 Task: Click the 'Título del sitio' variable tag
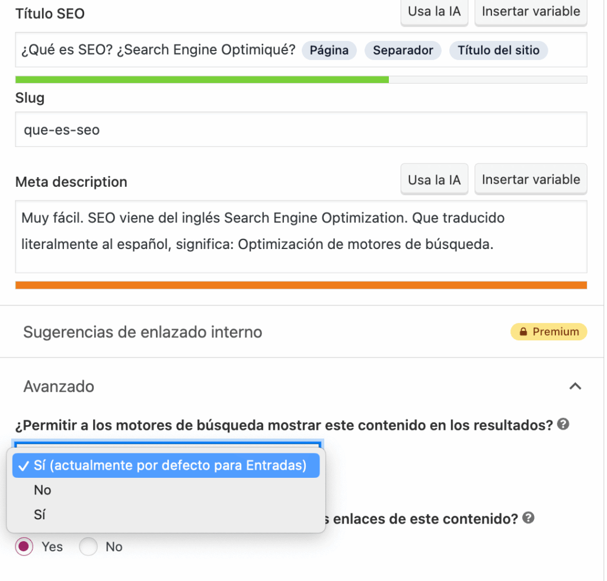point(499,50)
